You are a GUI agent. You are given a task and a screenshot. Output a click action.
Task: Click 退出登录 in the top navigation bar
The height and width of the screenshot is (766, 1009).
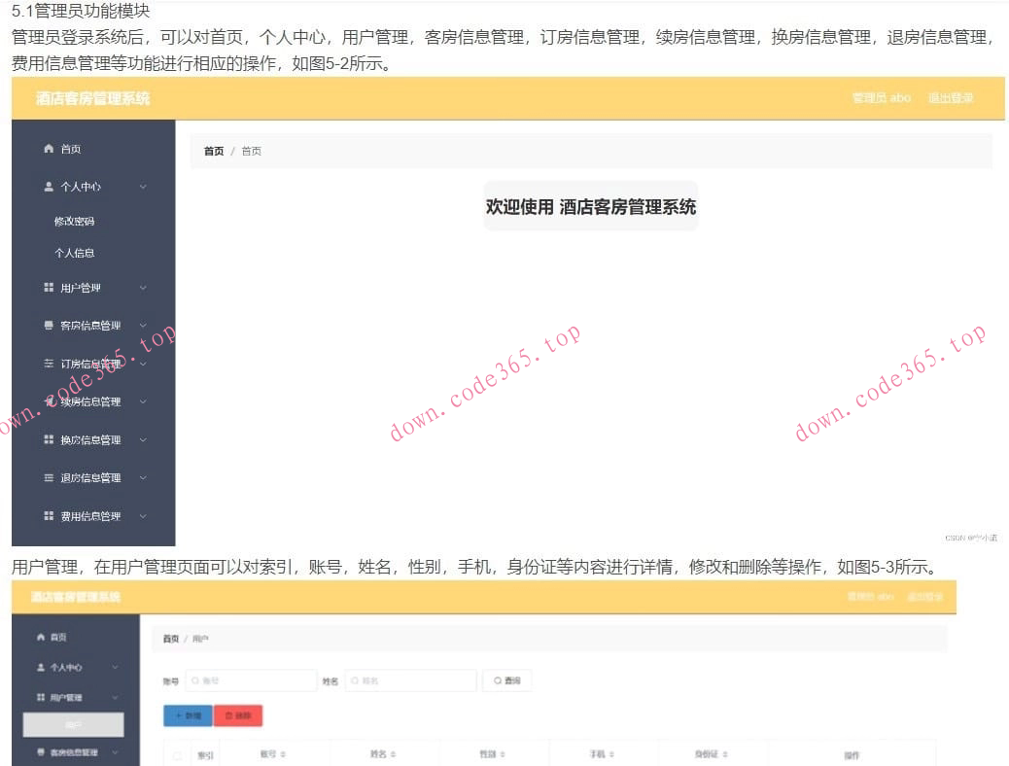pyautogui.click(x=950, y=97)
